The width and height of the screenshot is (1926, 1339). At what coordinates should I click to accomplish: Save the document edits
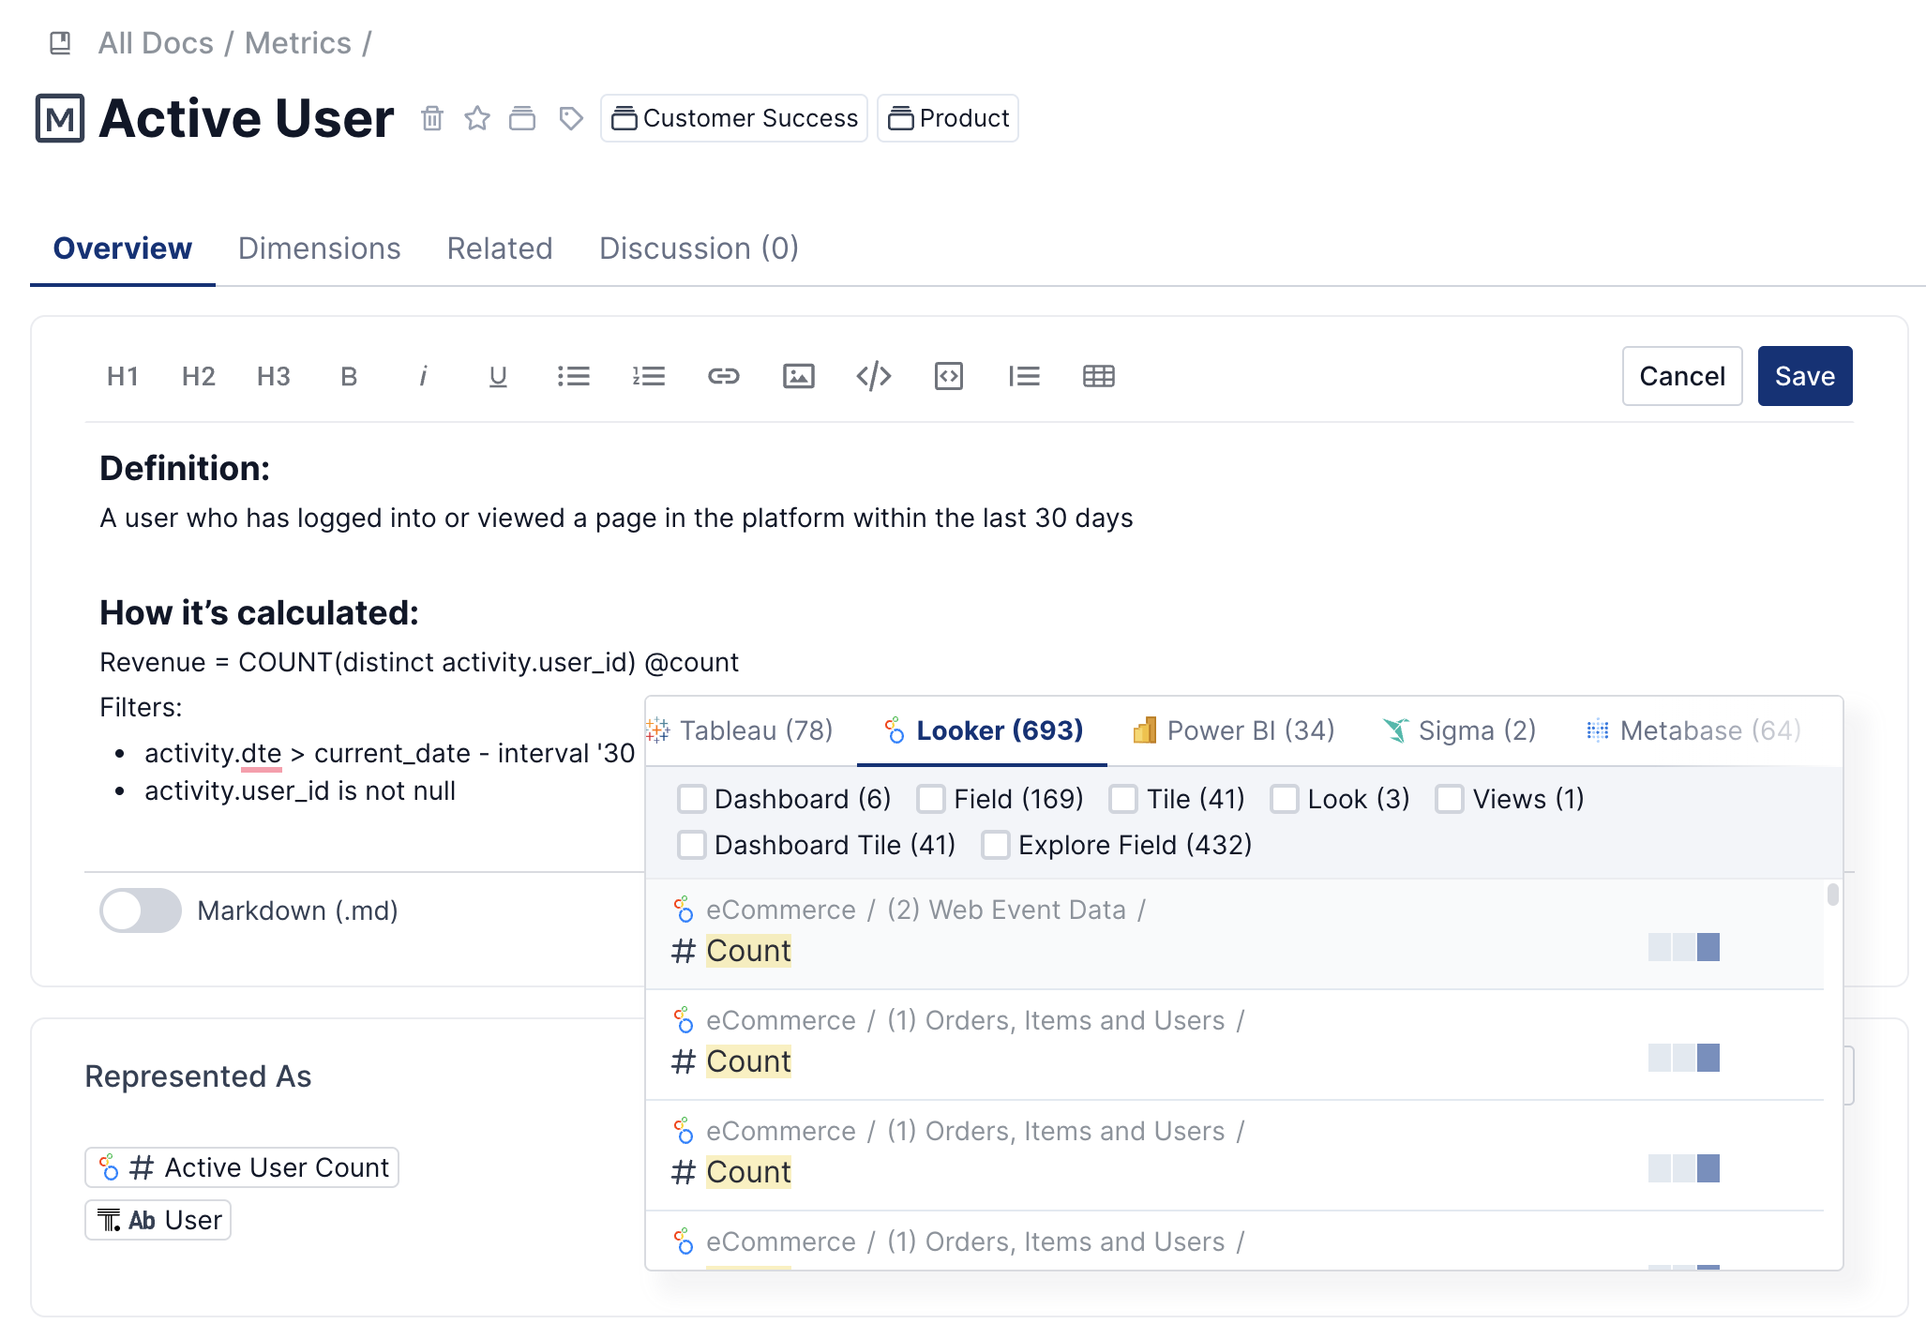coord(1804,376)
